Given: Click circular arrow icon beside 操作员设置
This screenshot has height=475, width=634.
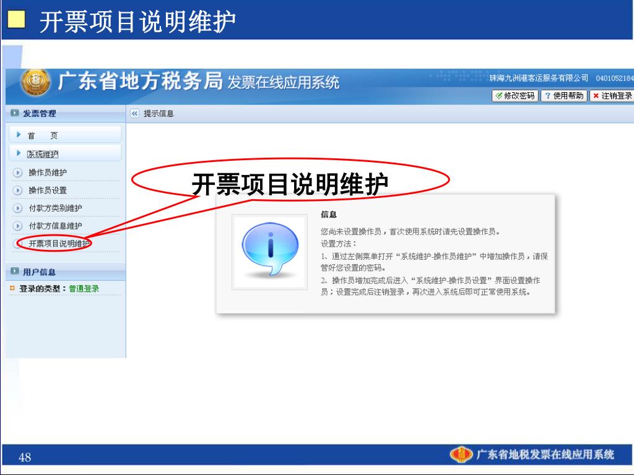Looking at the screenshot, I should [x=17, y=190].
